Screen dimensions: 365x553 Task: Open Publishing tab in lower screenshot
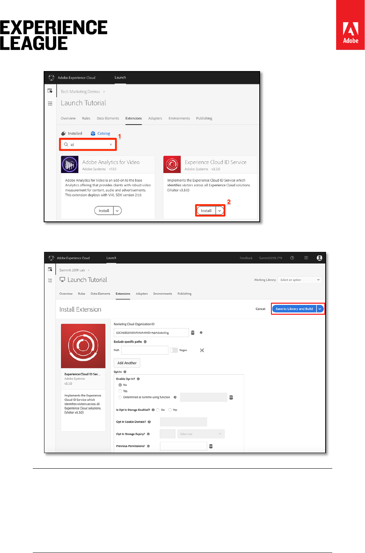click(x=184, y=294)
